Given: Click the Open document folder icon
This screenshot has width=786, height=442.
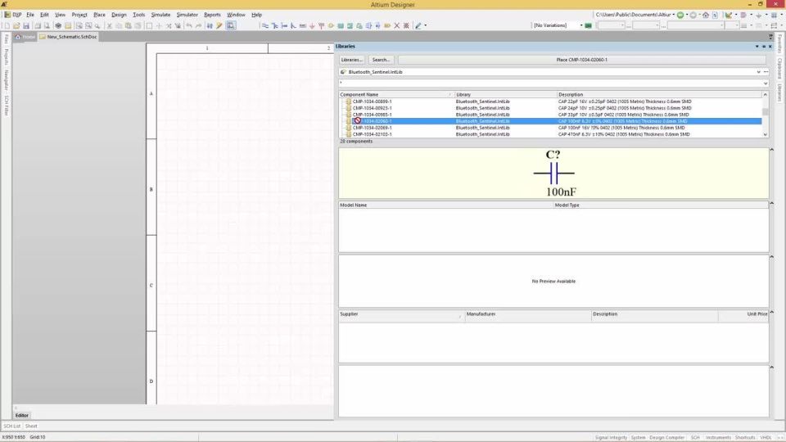Looking at the screenshot, I should [x=16, y=25].
